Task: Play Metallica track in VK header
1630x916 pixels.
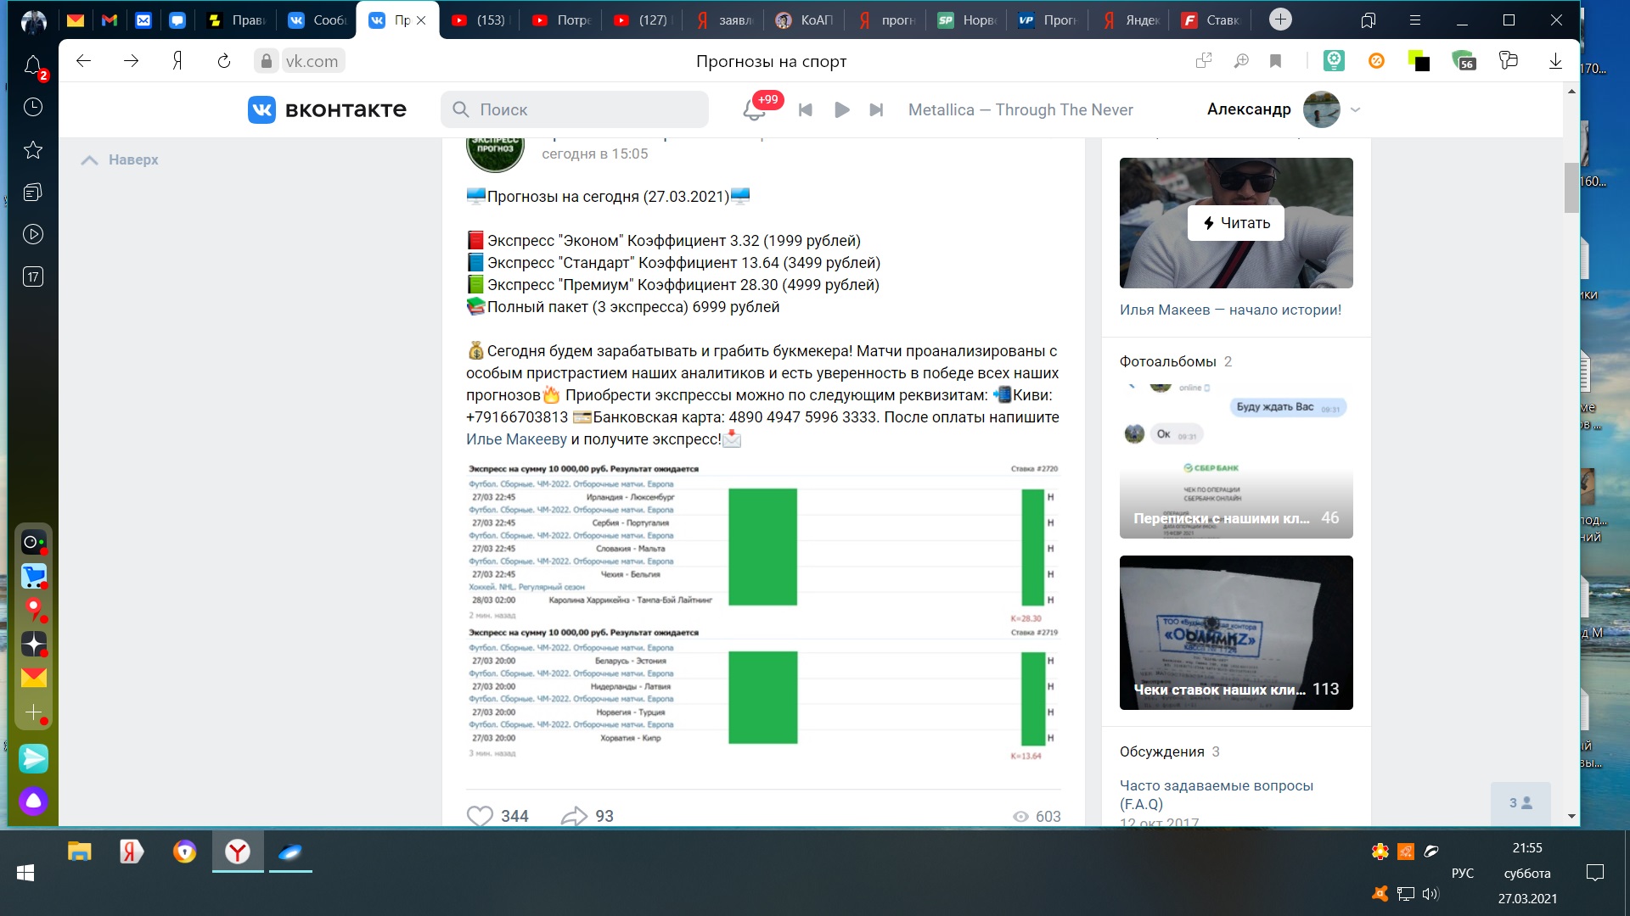Action: coord(841,109)
